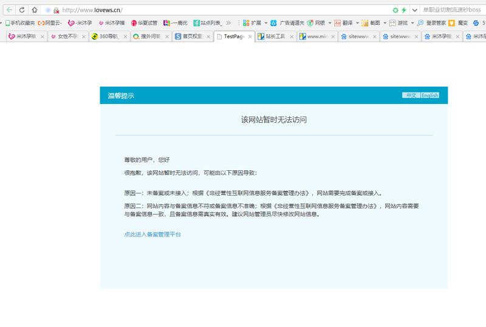
Task: Open the 广告清道夫 ad blocker
Action: (x=287, y=23)
